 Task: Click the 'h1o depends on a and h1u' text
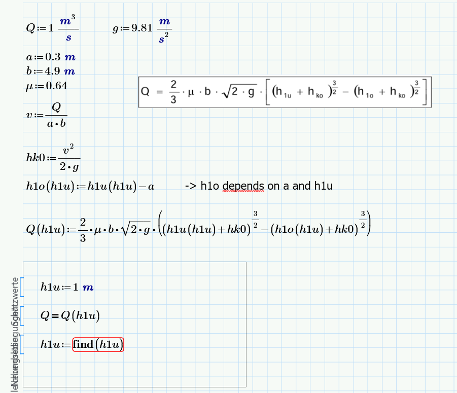click(x=259, y=186)
